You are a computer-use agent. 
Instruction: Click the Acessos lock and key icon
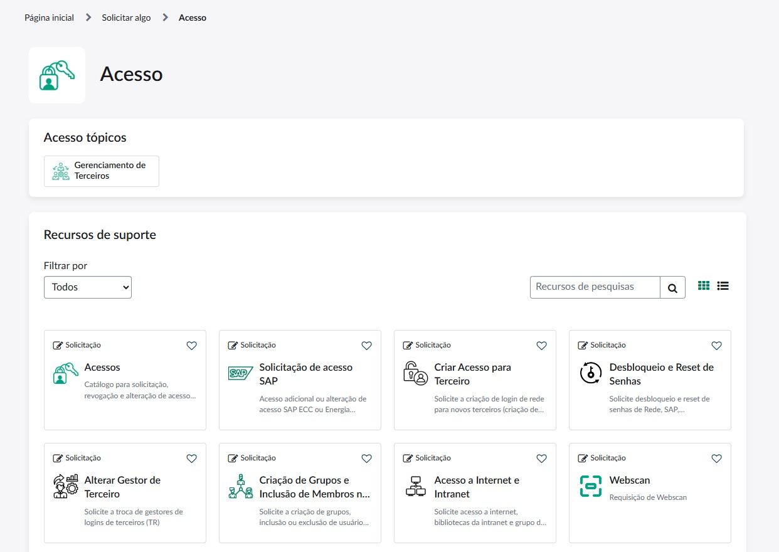(x=65, y=373)
